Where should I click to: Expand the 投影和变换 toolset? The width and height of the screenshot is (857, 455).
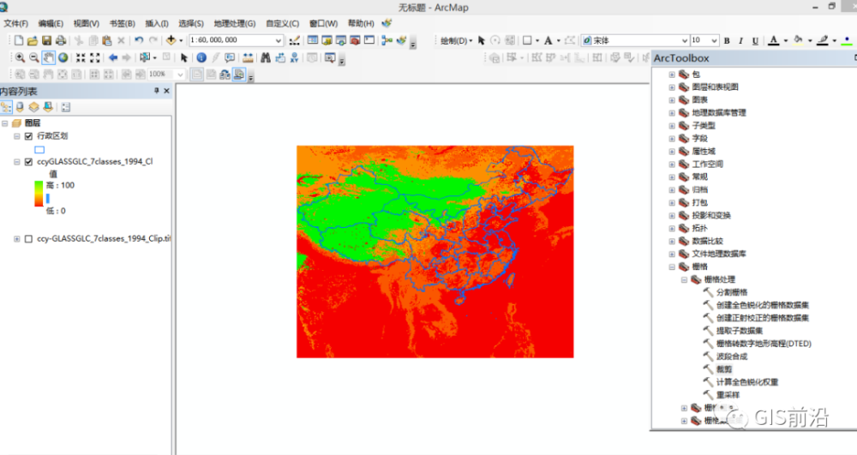(672, 215)
